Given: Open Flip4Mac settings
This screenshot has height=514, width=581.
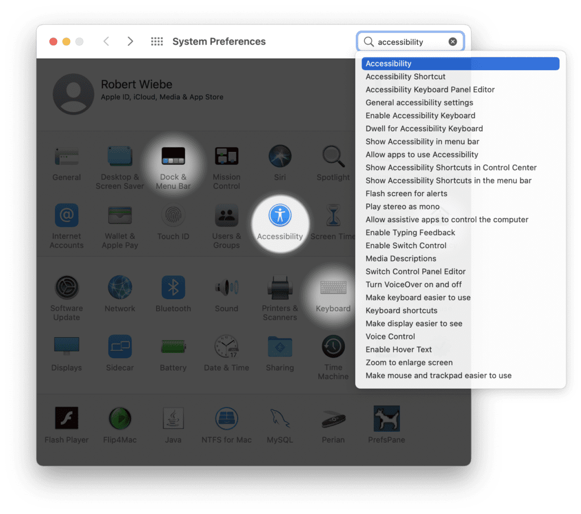Looking at the screenshot, I should point(120,418).
